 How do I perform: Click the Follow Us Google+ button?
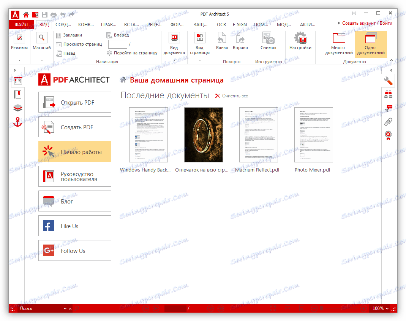pyautogui.click(x=75, y=251)
